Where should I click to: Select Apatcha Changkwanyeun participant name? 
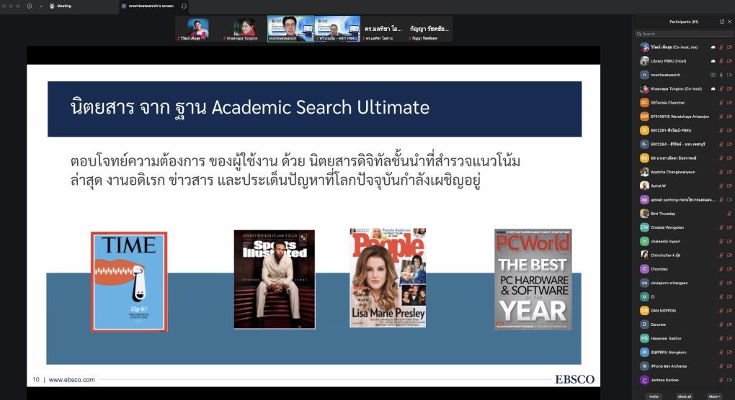coord(672,172)
